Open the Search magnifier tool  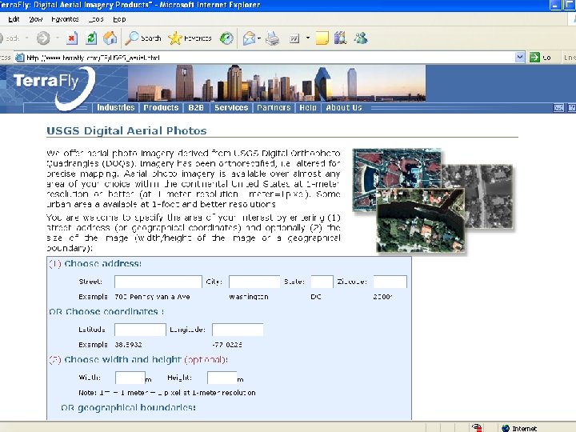(x=143, y=38)
